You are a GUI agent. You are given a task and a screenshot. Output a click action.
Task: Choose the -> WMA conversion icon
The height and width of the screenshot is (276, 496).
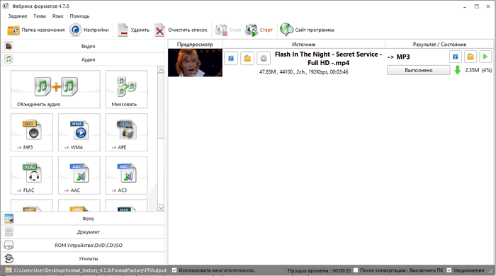(79, 132)
